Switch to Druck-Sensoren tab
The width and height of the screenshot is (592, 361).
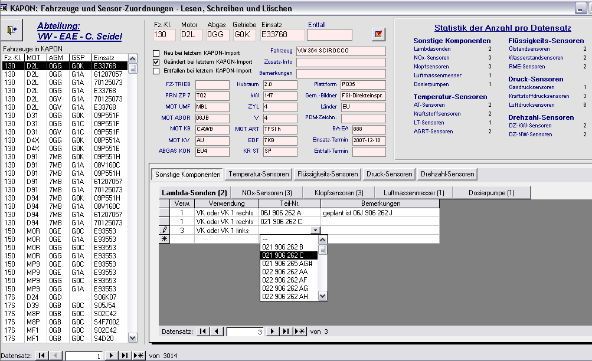[x=389, y=174]
